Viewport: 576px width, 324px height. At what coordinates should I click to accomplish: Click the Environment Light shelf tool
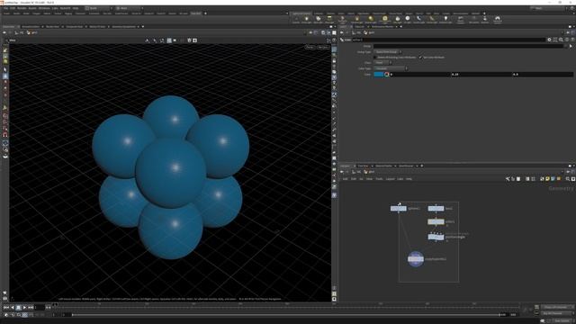click(384, 20)
